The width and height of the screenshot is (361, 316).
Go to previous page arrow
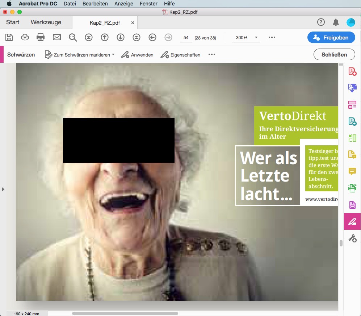(105, 37)
